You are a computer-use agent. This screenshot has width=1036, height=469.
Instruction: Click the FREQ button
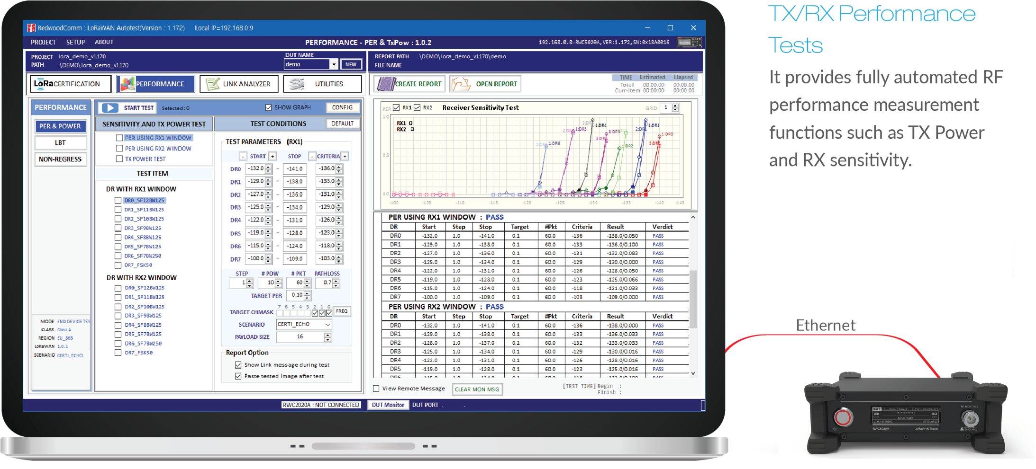(342, 311)
